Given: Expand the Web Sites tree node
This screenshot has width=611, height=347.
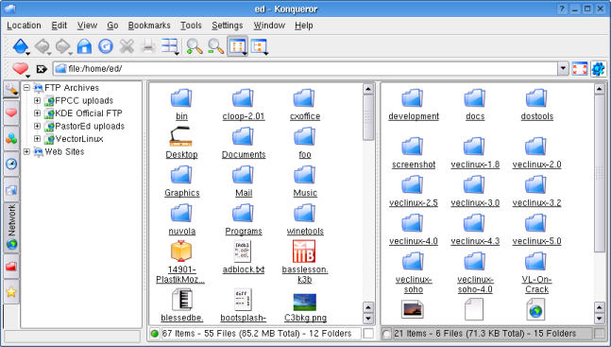Looking at the screenshot, I should (x=26, y=151).
